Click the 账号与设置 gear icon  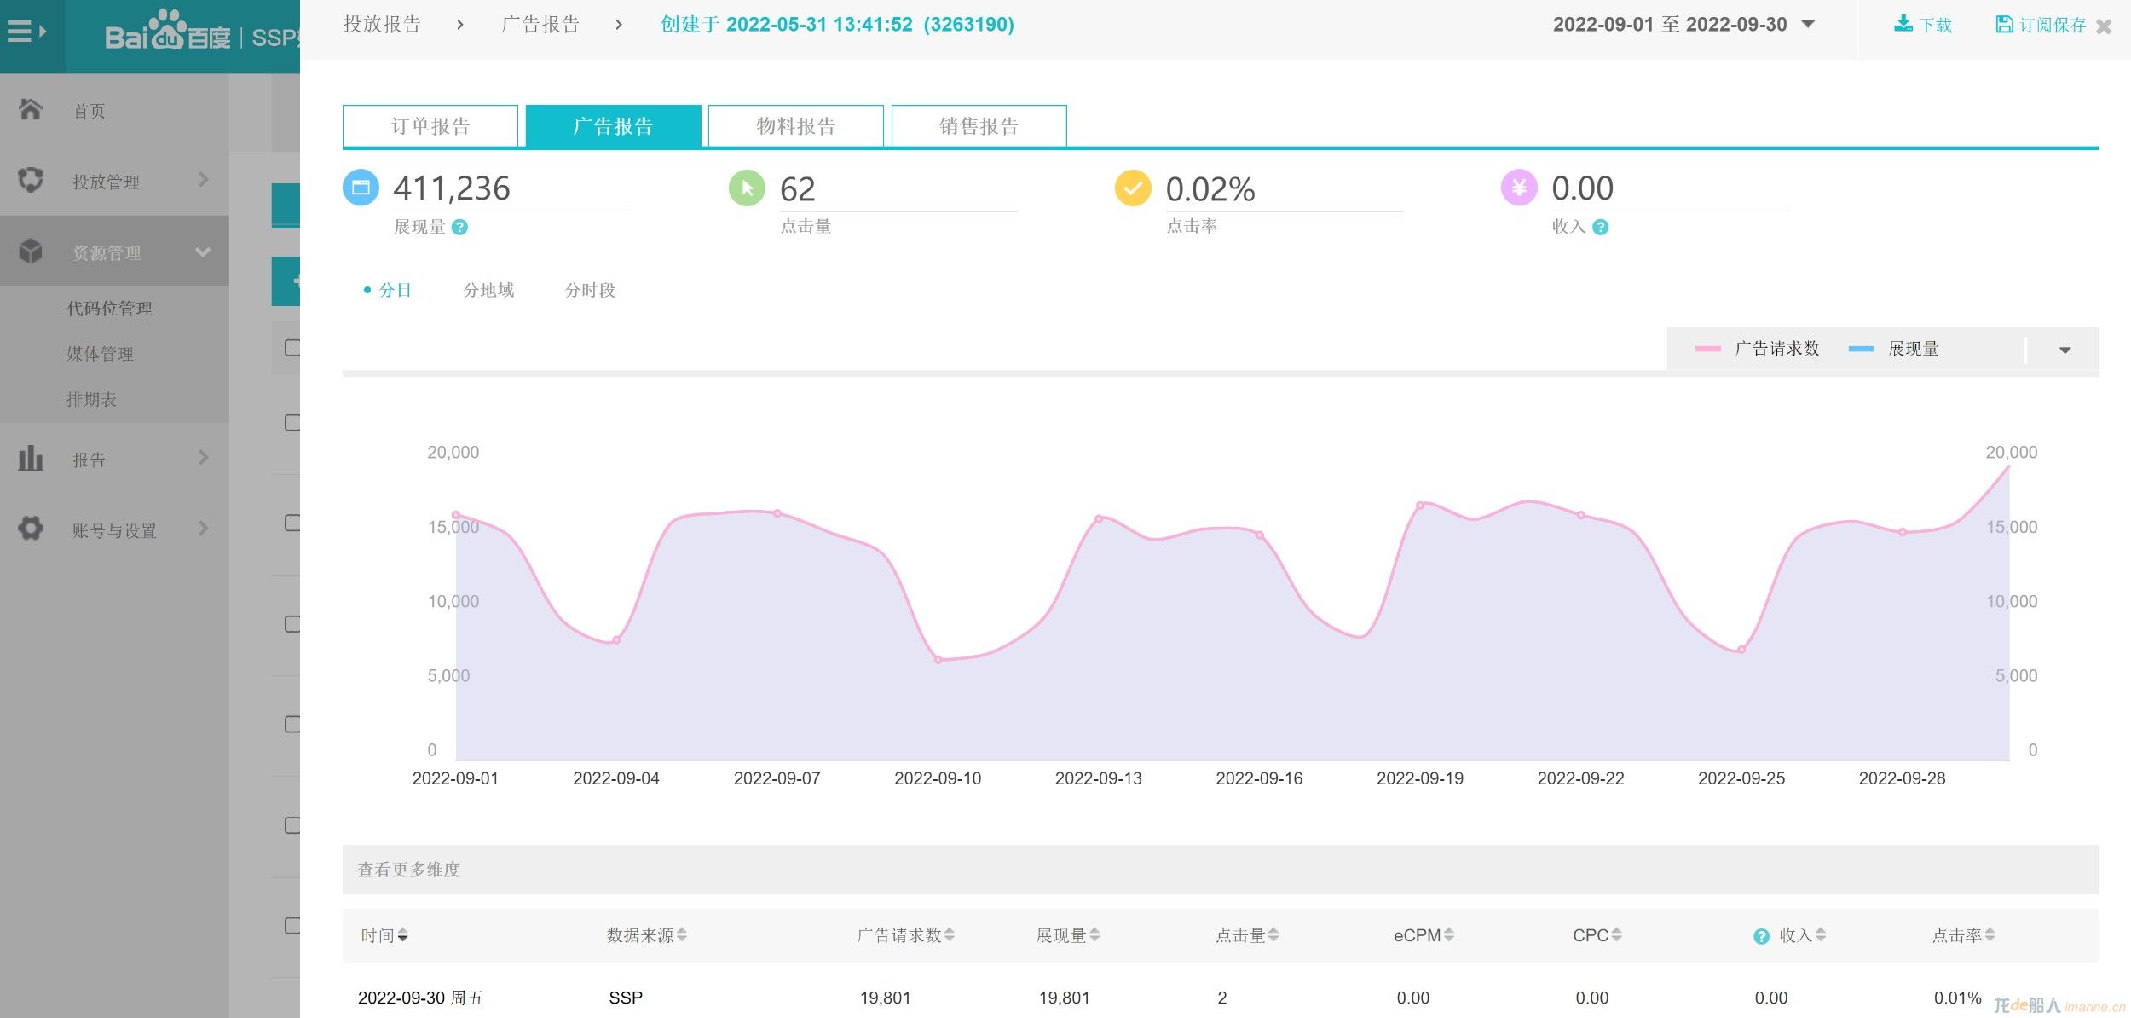click(x=31, y=529)
